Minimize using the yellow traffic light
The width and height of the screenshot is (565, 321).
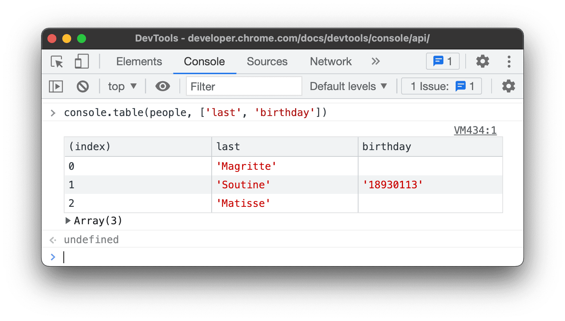coord(67,38)
